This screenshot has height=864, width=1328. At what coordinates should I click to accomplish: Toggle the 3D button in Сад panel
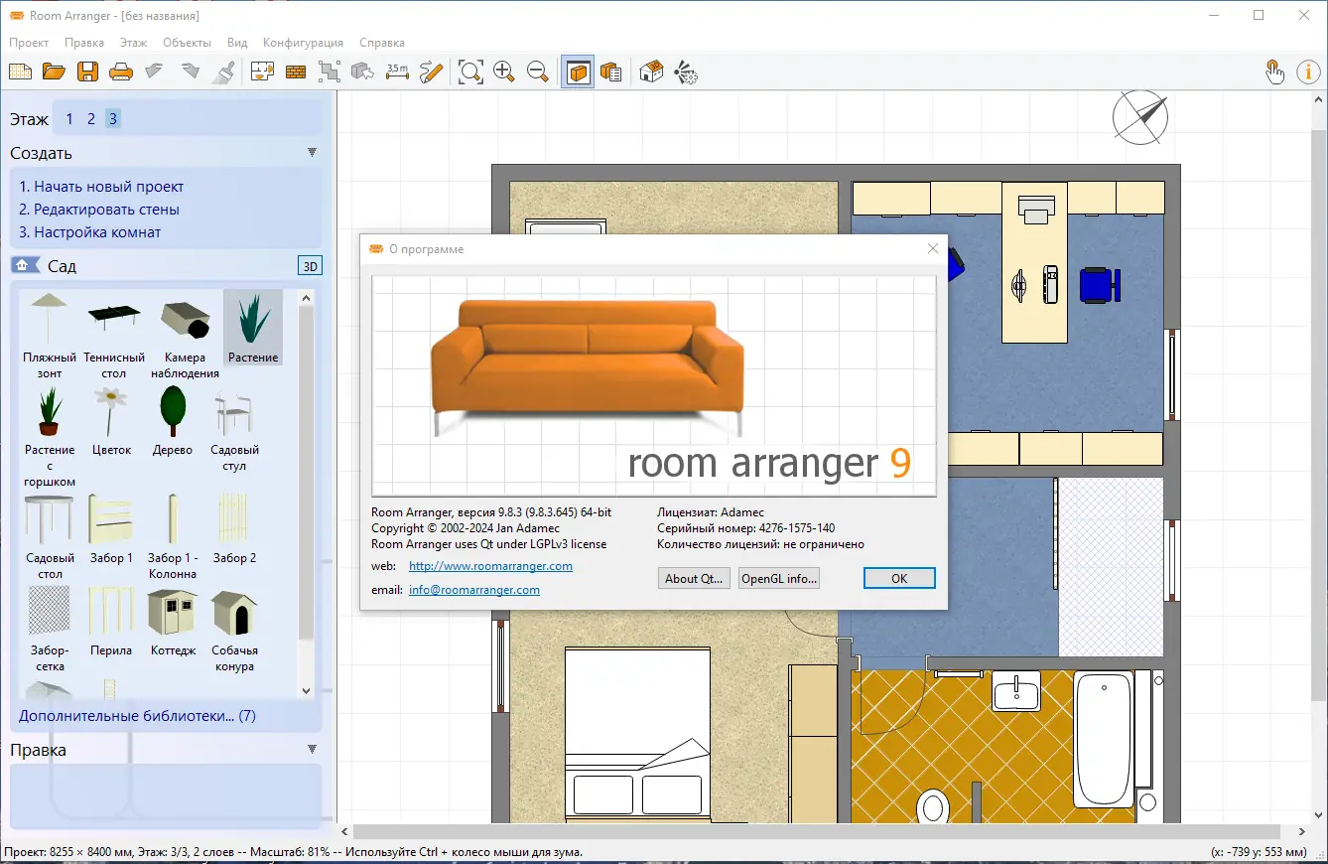coord(311,265)
